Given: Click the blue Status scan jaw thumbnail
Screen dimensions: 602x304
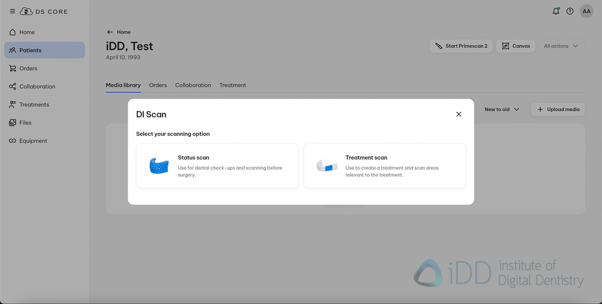Looking at the screenshot, I should (x=159, y=166).
